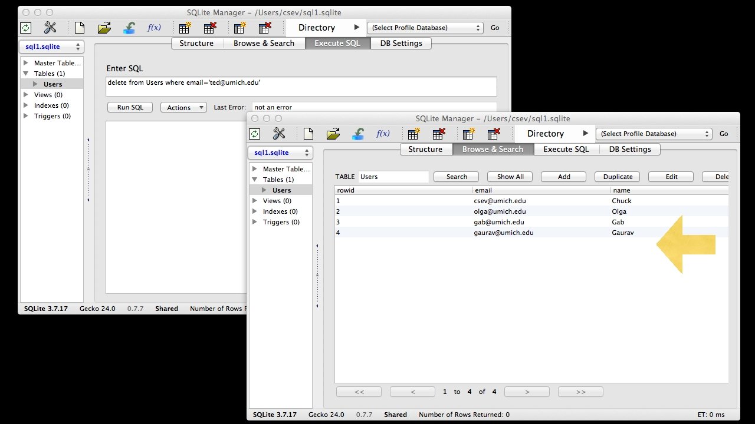
Task: Click the New Database icon in front window
Action: 308,134
